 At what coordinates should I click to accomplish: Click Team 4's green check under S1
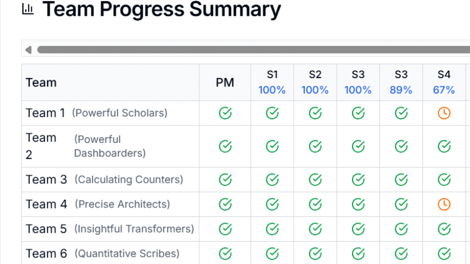tap(272, 204)
